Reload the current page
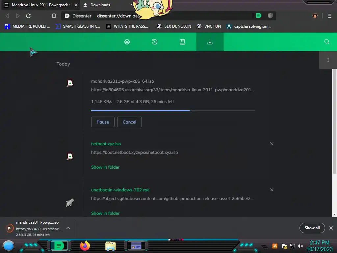The image size is (337, 253). [x=28, y=16]
